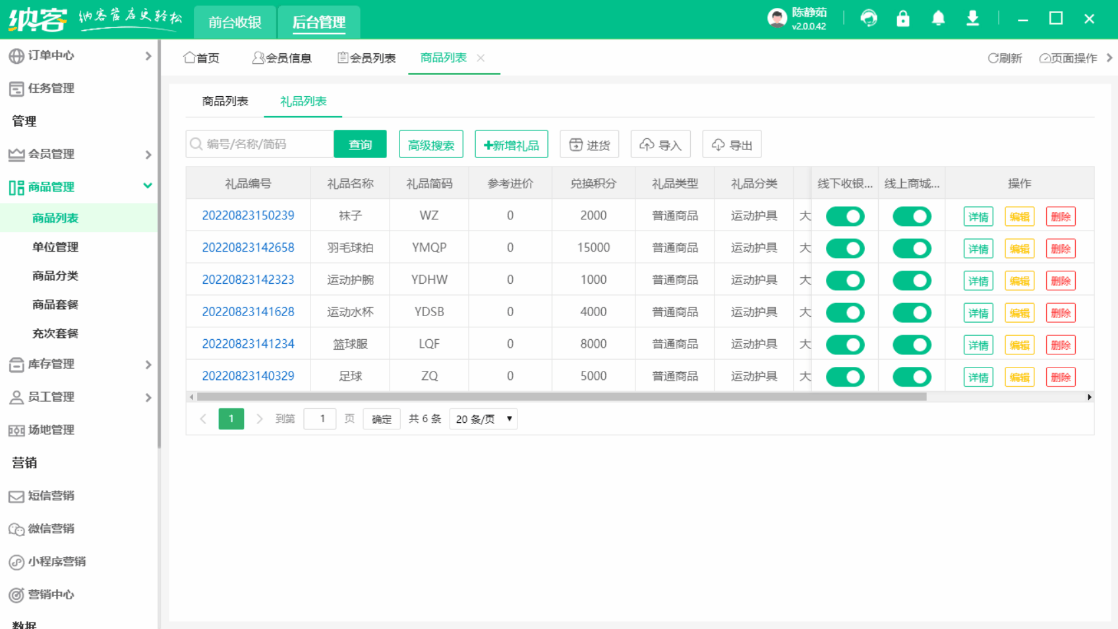Click the lock screen icon in top bar

[x=903, y=18]
